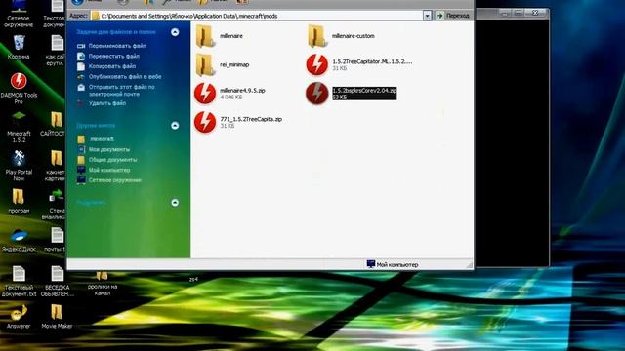
Task: Open the address bar dropdown arrow
Action: (x=427, y=16)
